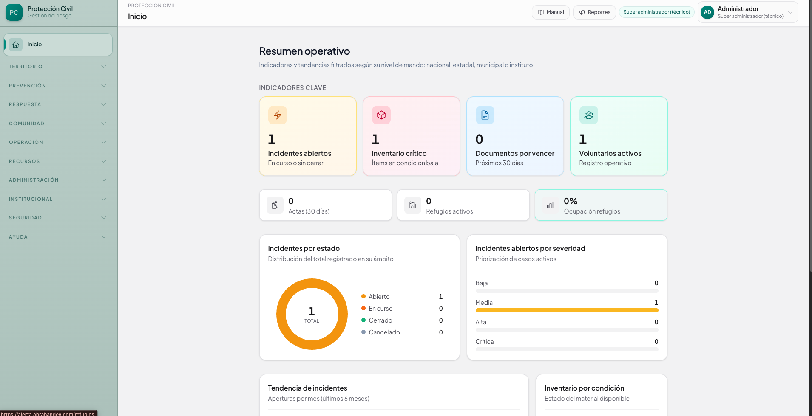Click the people icon on Voluntarios activos card

tap(589, 115)
